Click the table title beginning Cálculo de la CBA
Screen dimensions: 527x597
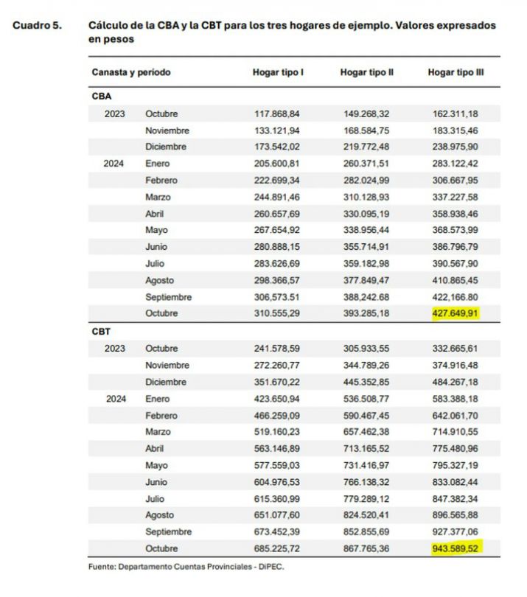pos(292,32)
